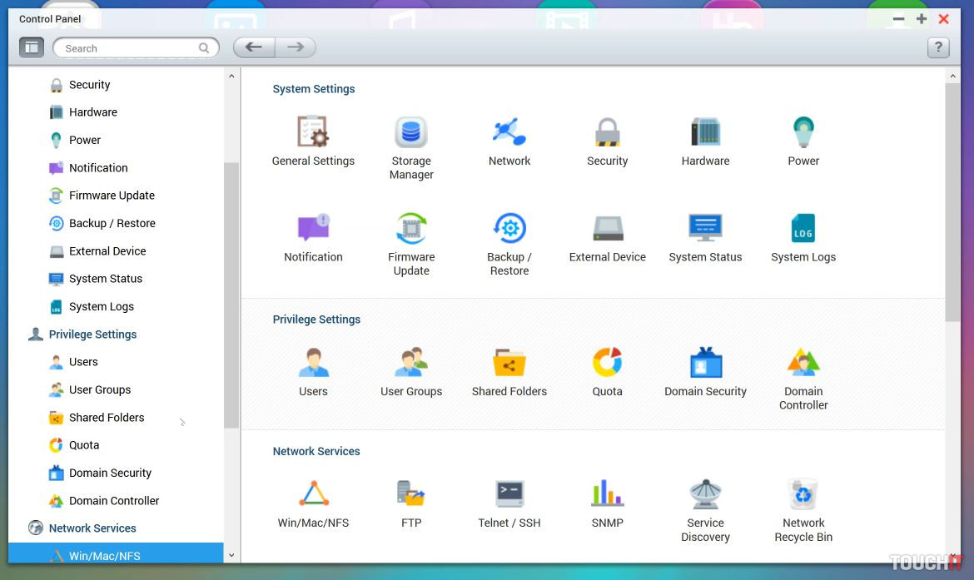Open Service Discovery icon
Screen dimensions: 974x580
click(x=705, y=494)
